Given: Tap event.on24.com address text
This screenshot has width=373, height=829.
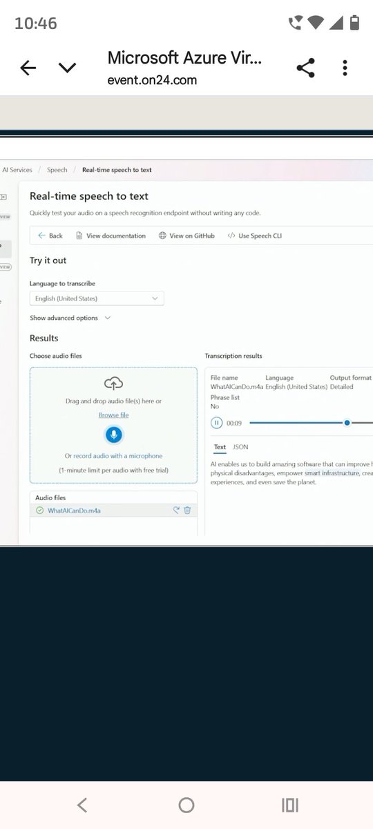Looking at the screenshot, I should pos(152,80).
